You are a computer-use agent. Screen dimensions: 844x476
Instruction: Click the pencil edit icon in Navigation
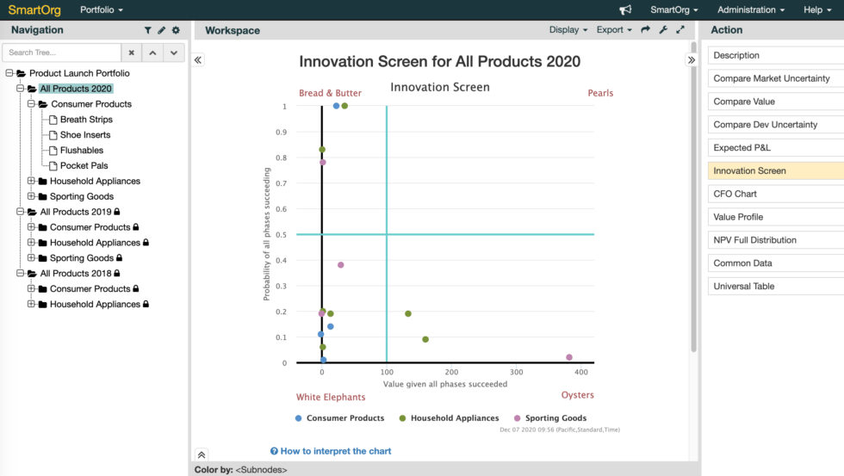tap(161, 30)
